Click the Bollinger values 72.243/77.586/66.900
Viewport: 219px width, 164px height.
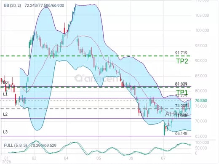44,5
